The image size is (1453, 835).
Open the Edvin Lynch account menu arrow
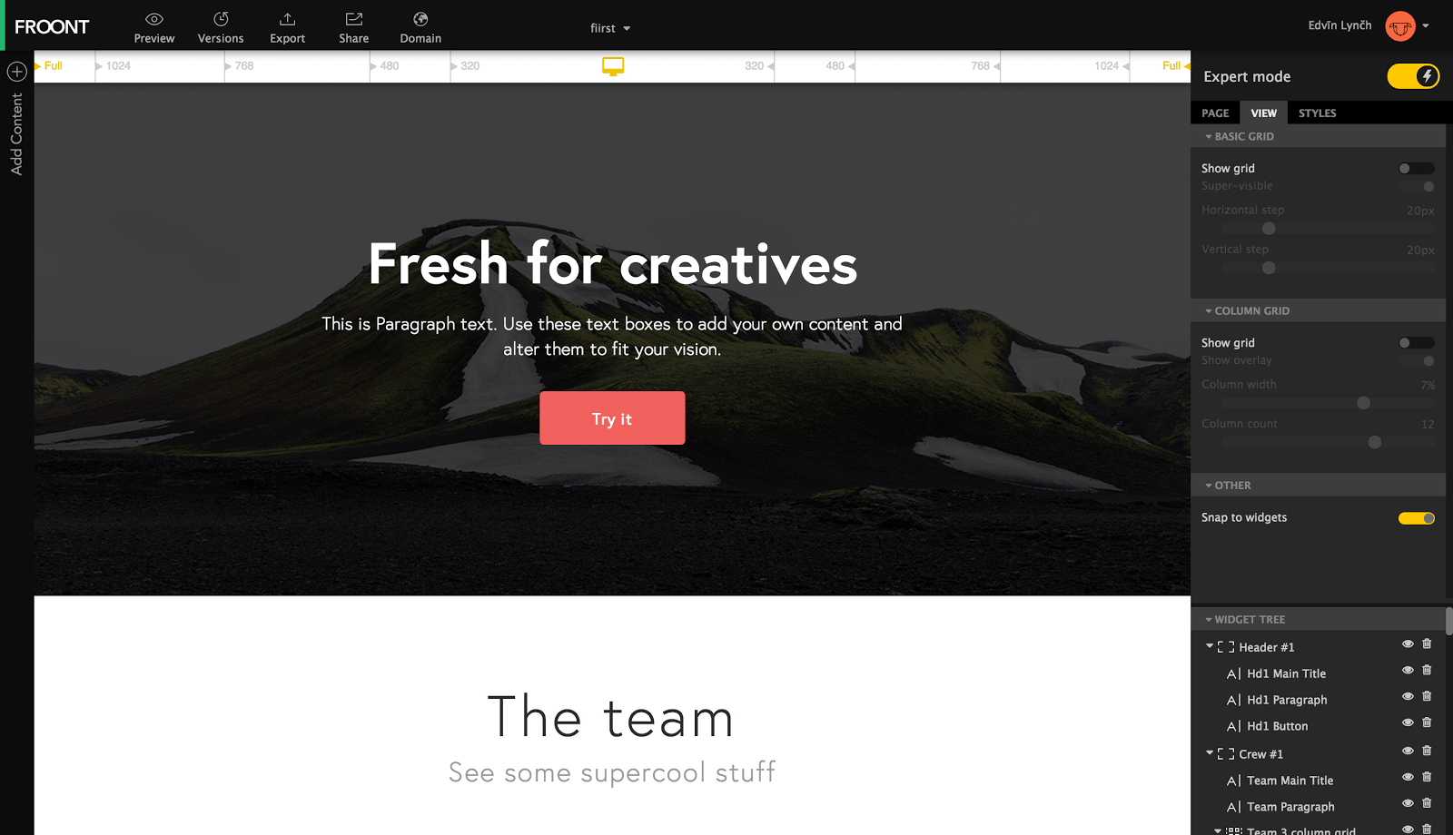(x=1426, y=25)
